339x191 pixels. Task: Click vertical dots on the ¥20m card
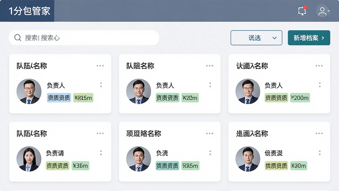(x=210, y=85)
